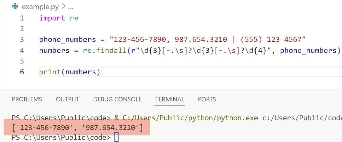Click line number 4 in the gutter
The height and width of the screenshot is (142, 342).
coord(22,50)
